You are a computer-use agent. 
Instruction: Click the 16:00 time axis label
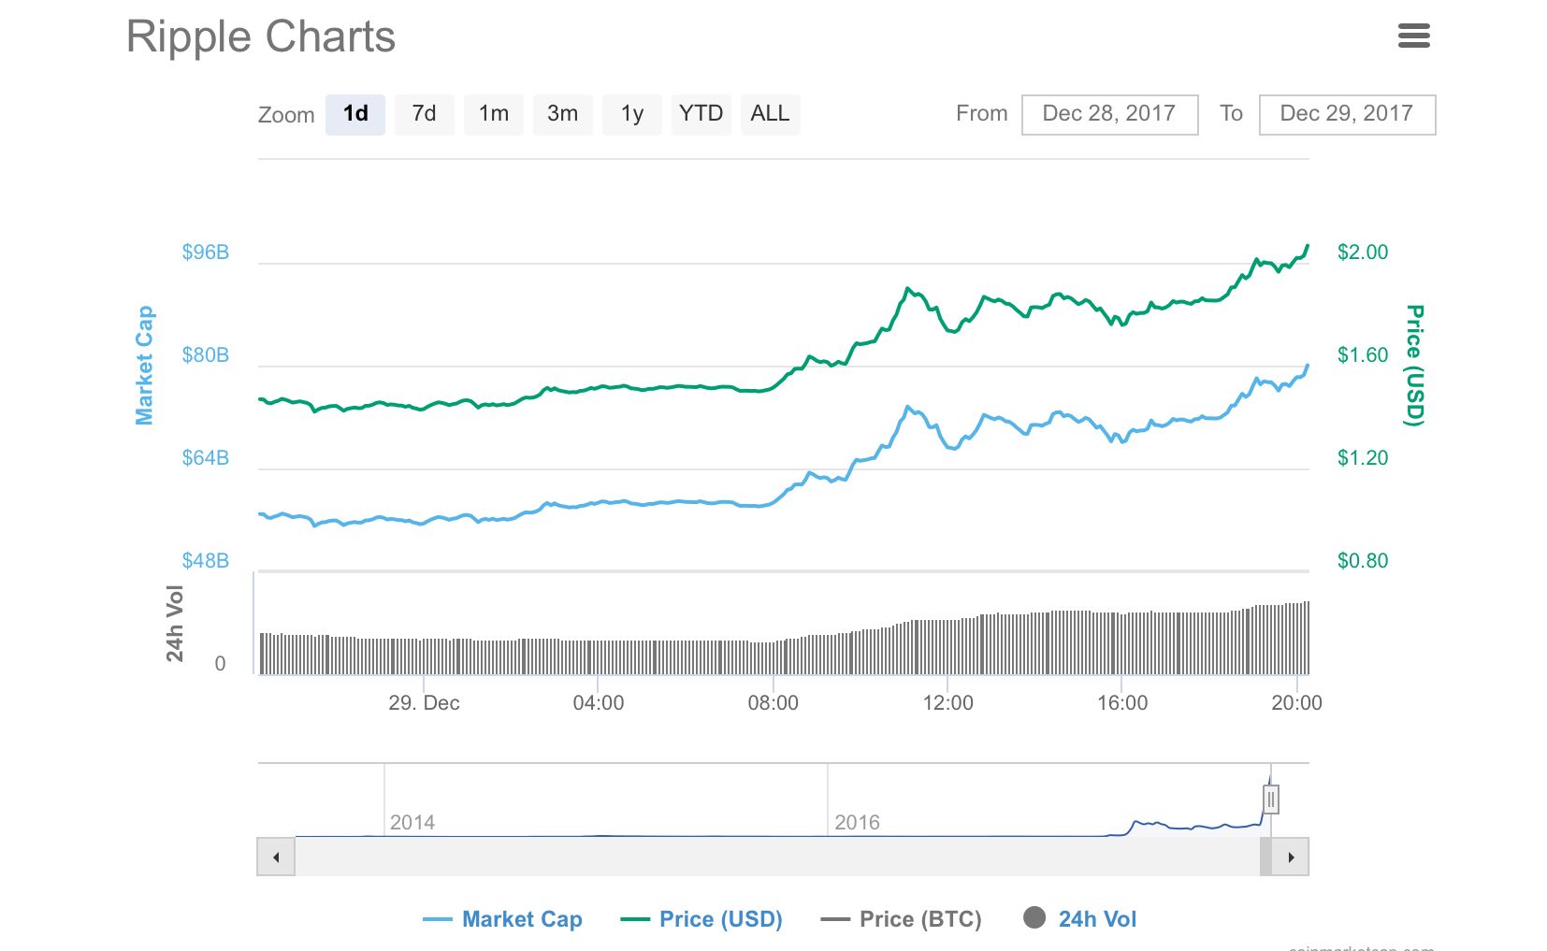[x=1122, y=703]
